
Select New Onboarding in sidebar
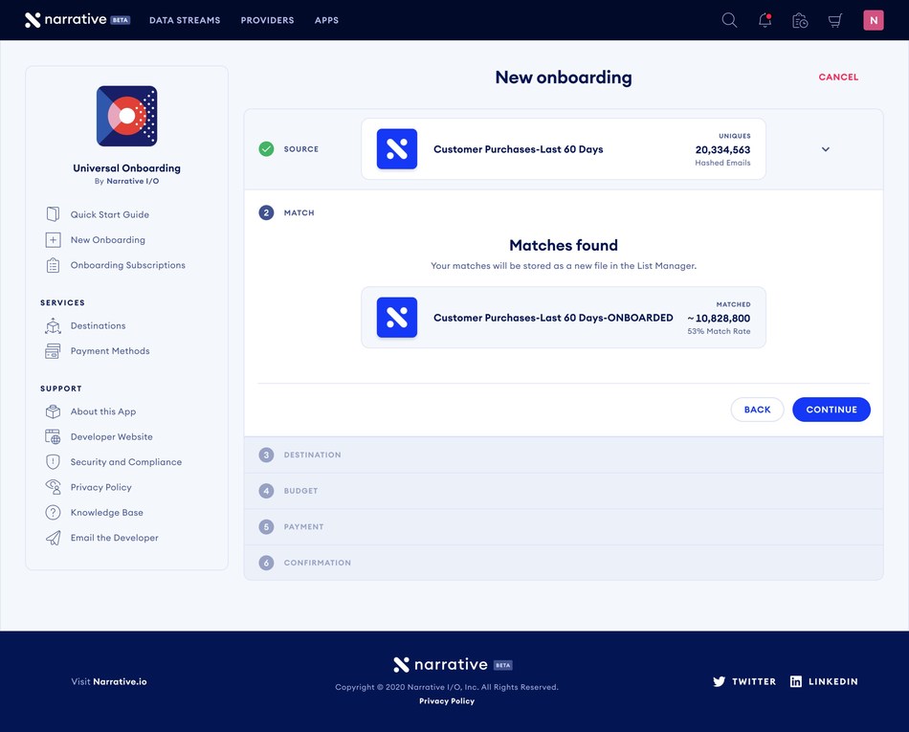point(108,240)
